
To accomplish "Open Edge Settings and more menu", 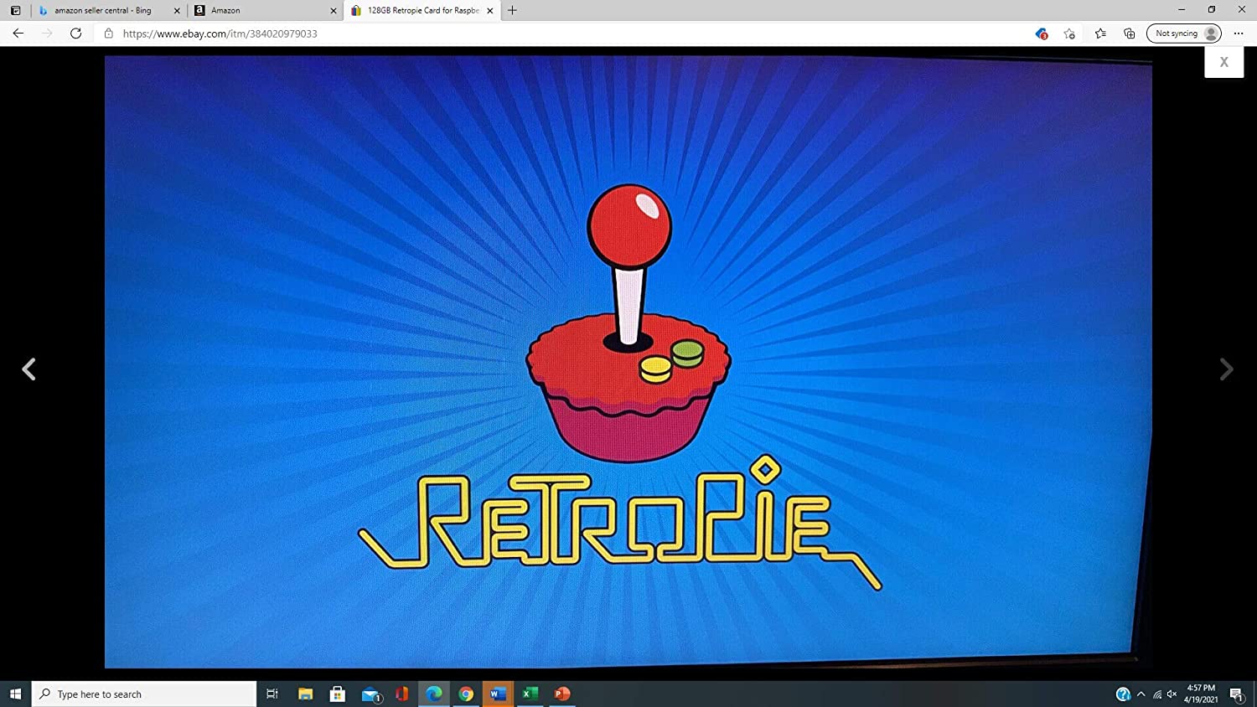I will (x=1239, y=34).
